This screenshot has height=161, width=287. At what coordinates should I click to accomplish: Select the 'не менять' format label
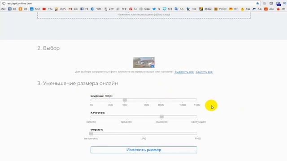(91, 139)
